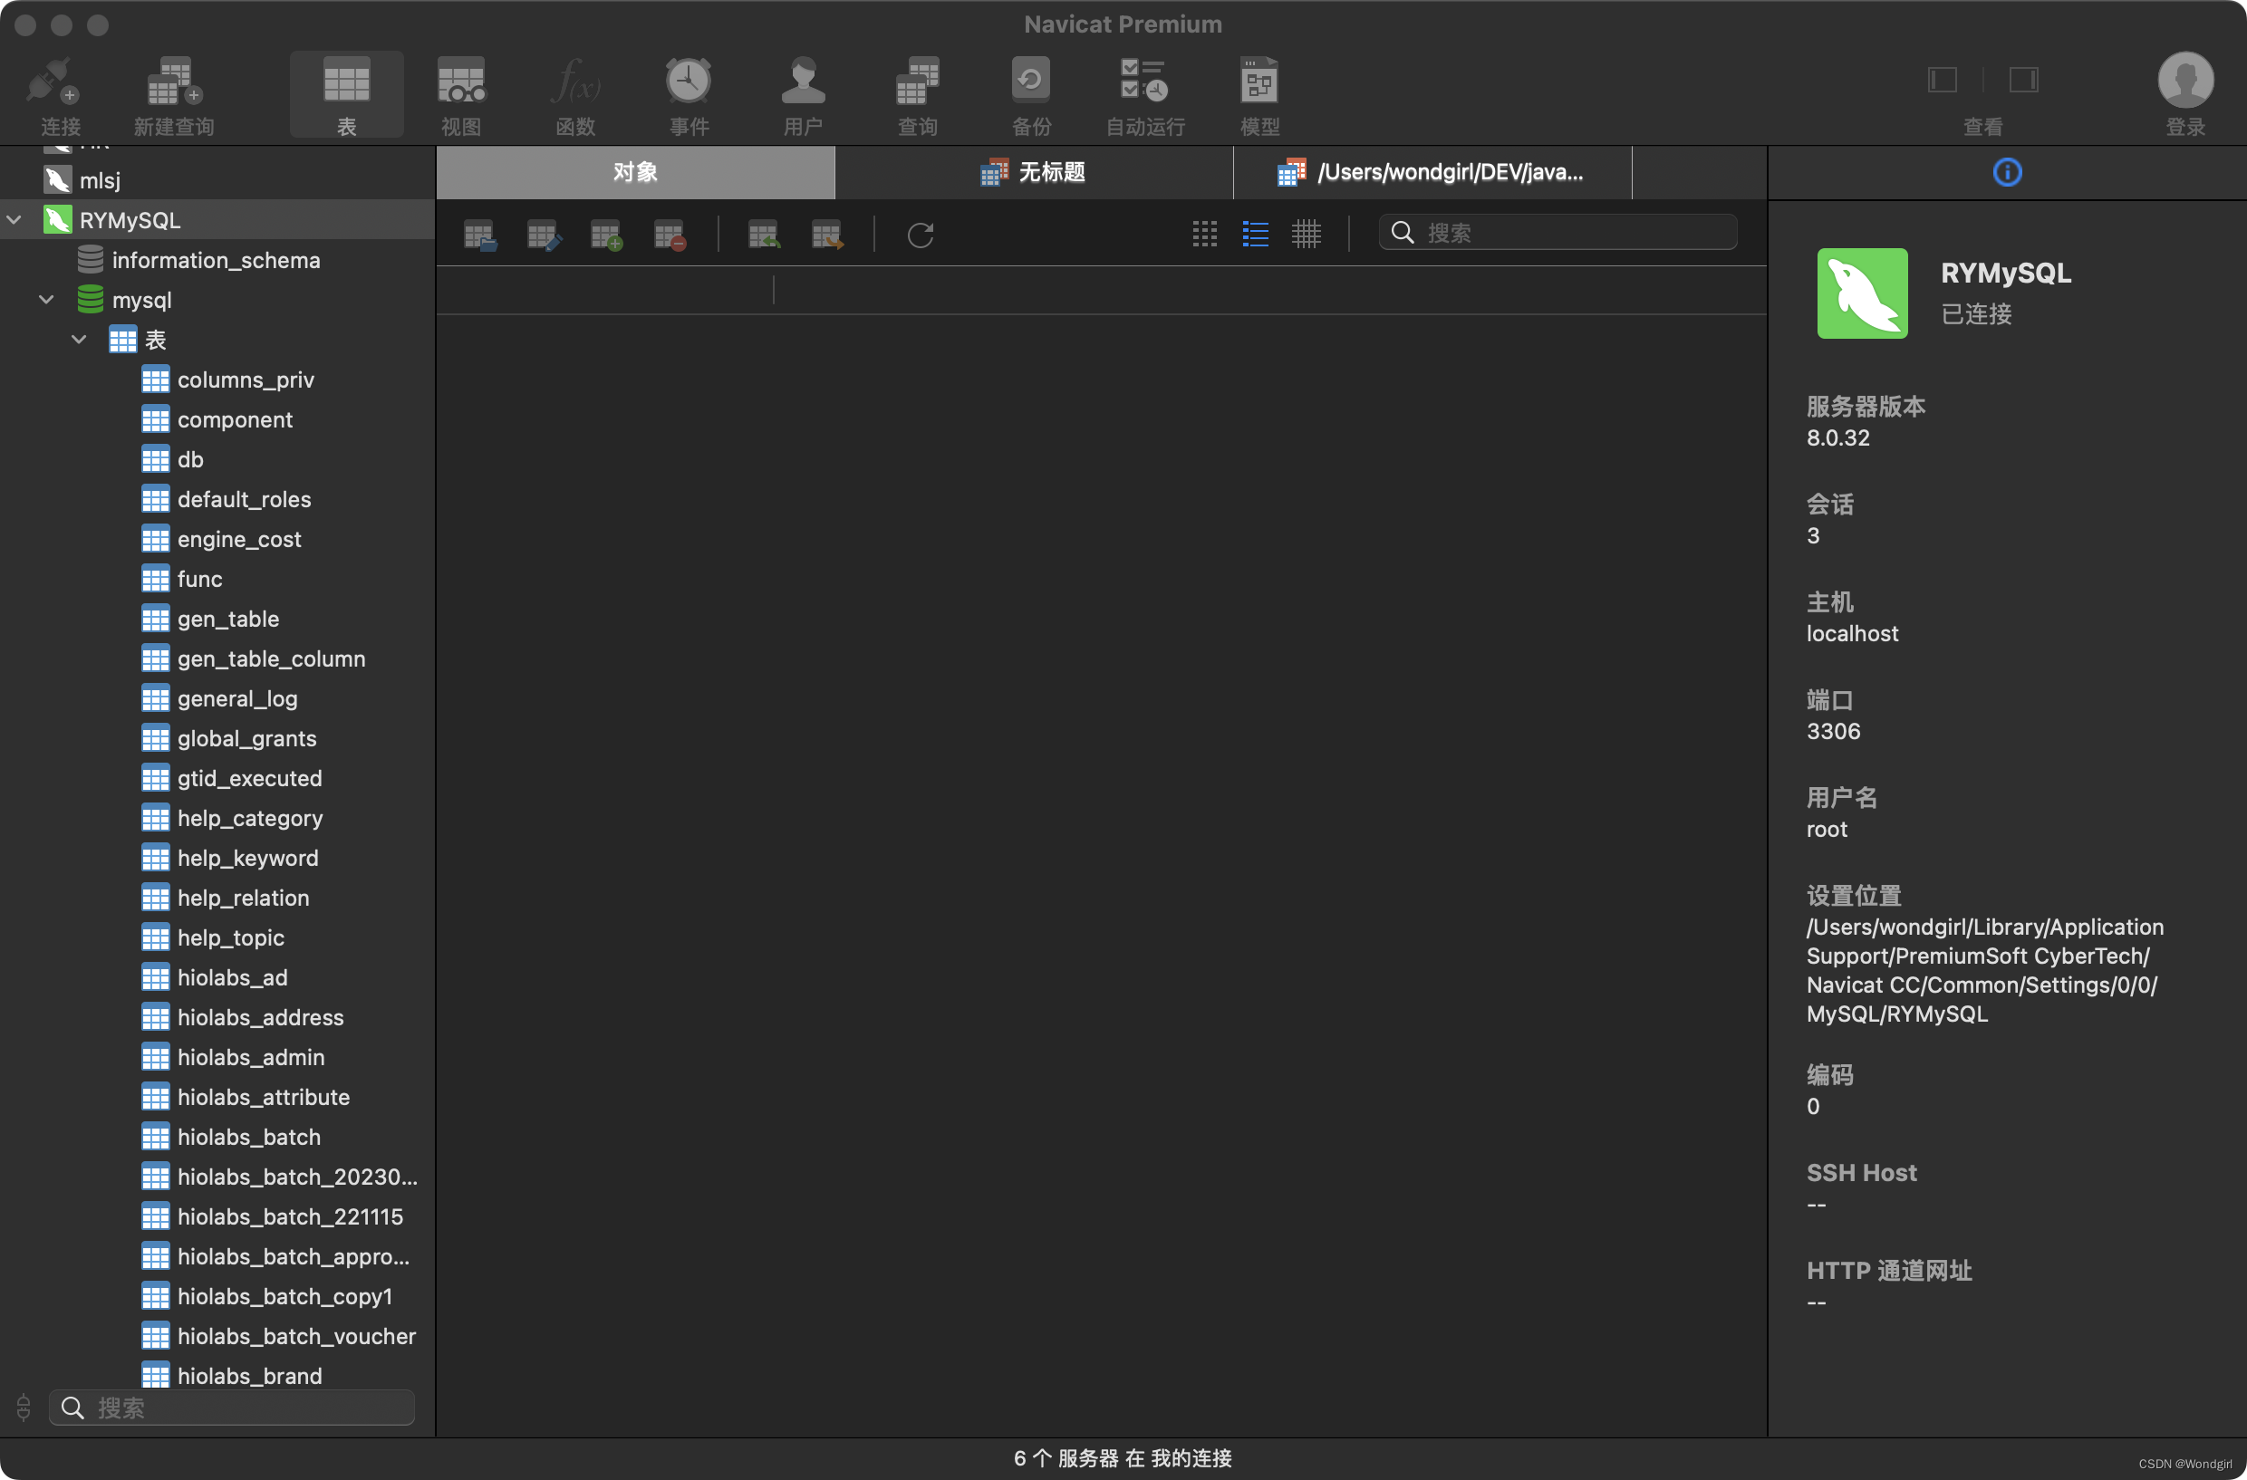Switch to list view mode
This screenshot has width=2247, height=1480.
click(x=1256, y=234)
